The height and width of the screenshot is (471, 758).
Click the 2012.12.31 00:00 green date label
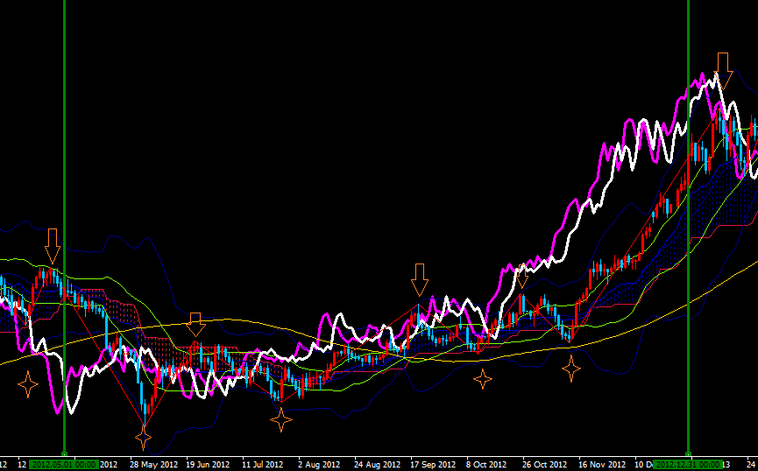click(688, 465)
